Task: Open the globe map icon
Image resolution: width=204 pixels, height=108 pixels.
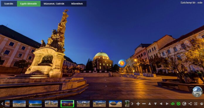Action: click(x=184, y=104)
